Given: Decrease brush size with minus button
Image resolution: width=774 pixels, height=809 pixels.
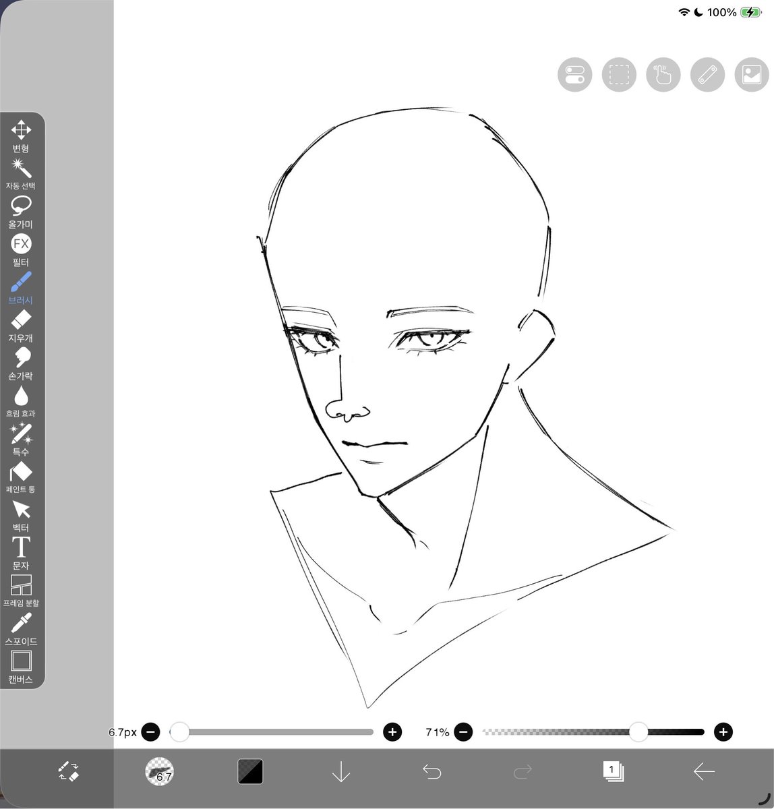Looking at the screenshot, I should [151, 731].
